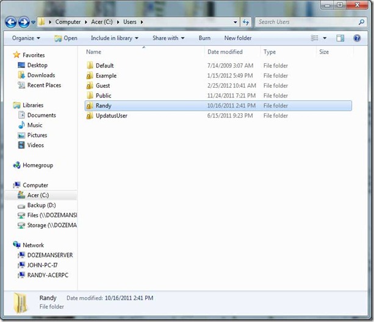
Task: Click the folder icon in address bar
Action: pyautogui.click(x=41, y=22)
